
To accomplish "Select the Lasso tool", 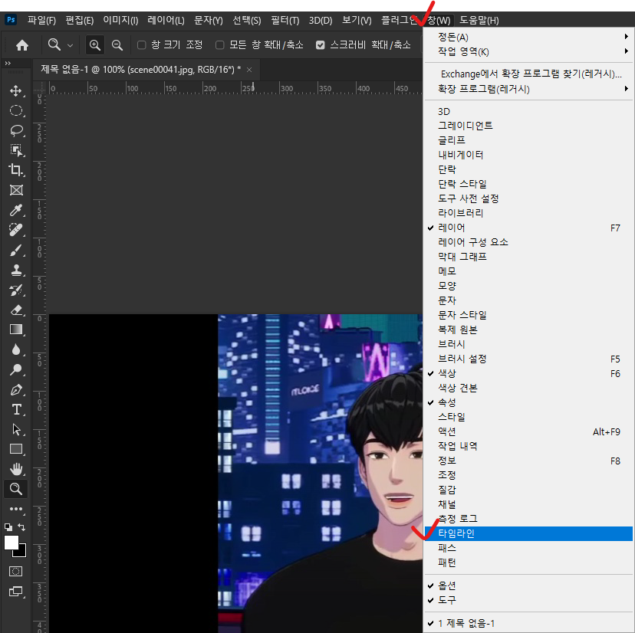I will point(16,130).
